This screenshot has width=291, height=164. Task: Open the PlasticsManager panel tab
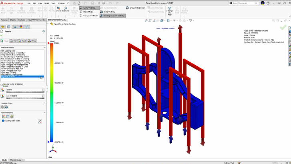[27, 27]
